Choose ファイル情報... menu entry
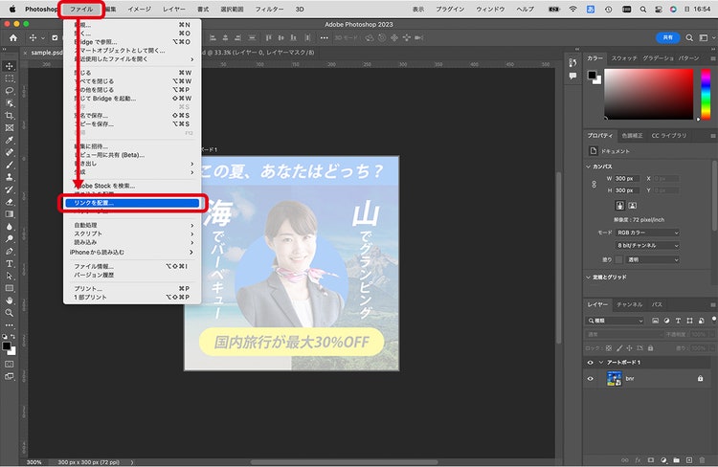The width and height of the screenshot is (718, 467). point(132,266)
